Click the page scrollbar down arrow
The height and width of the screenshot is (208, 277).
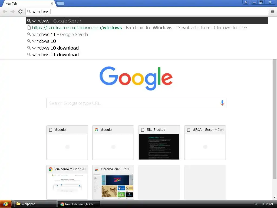pos(275,197)
